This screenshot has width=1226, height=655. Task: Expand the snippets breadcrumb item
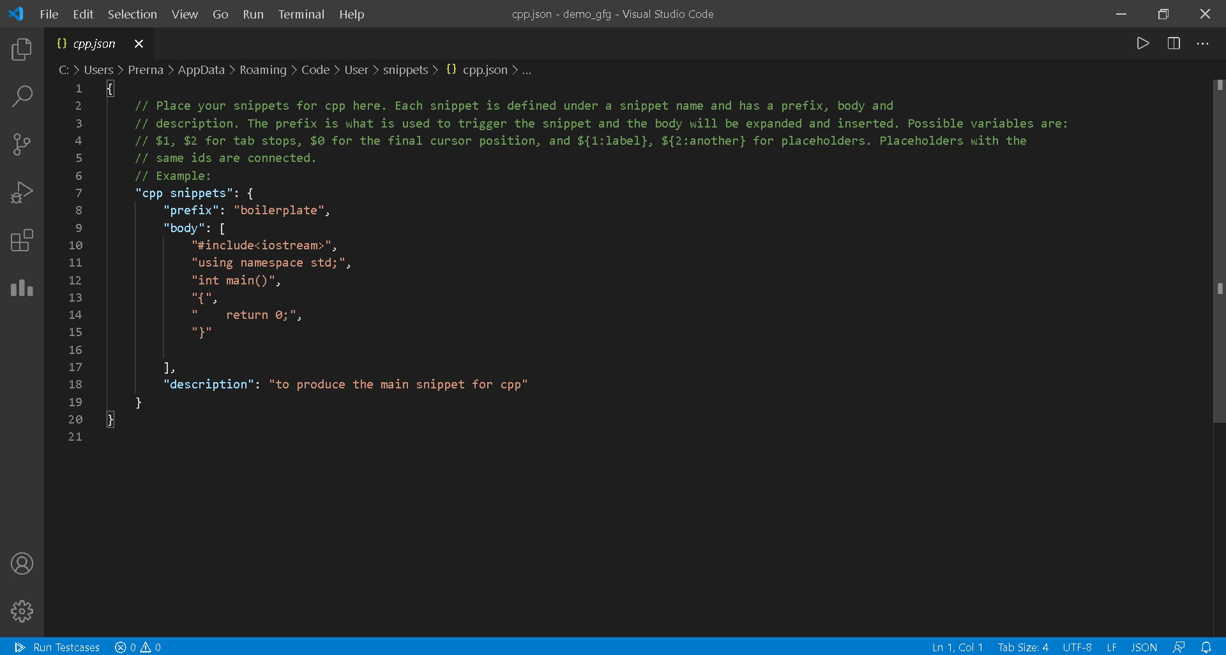[x=405, y=70]
